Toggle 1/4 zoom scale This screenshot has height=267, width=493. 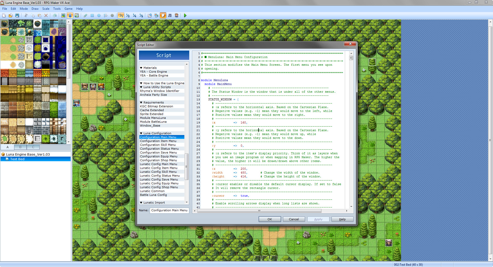(x=134, y=15)
